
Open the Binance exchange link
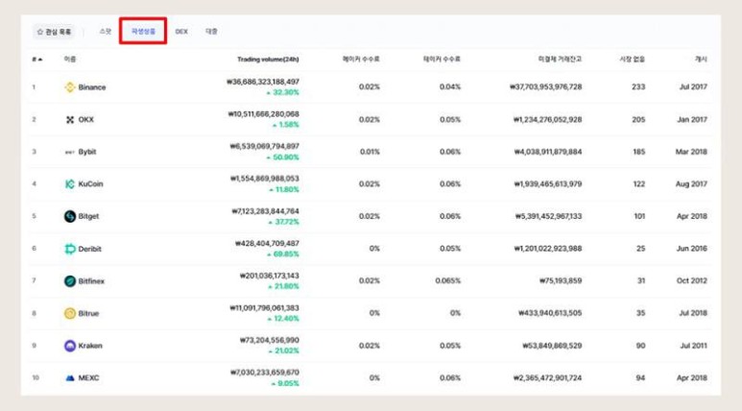pos(92,87)
